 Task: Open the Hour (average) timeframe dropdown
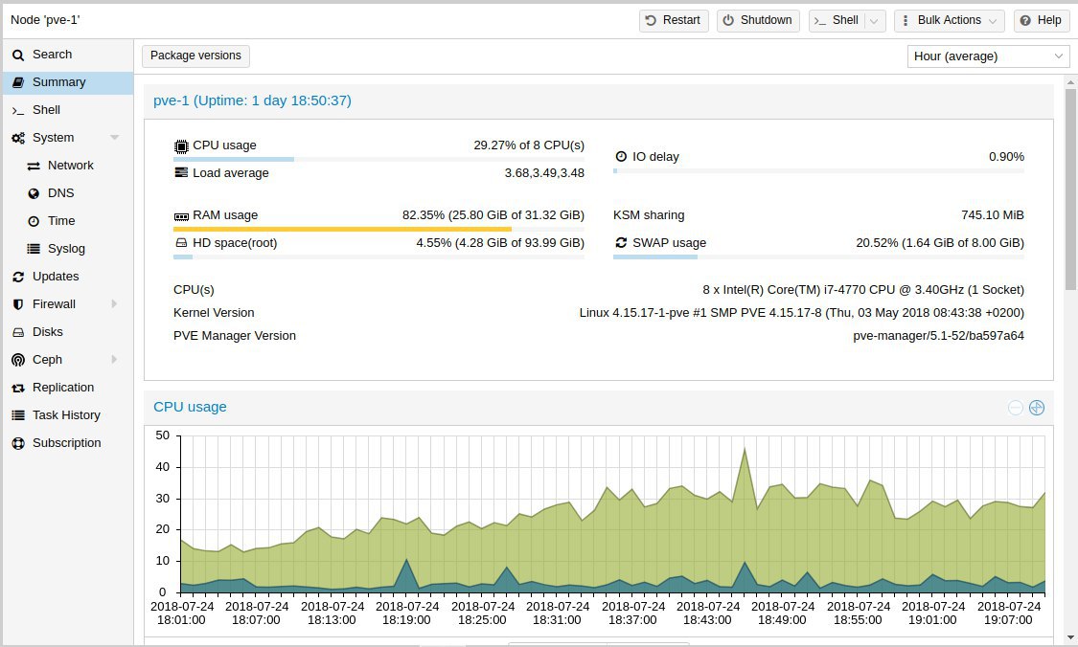pos(988,56)
